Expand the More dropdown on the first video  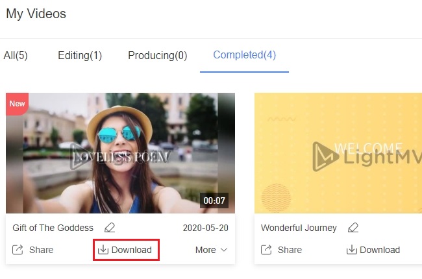point(211,250)
